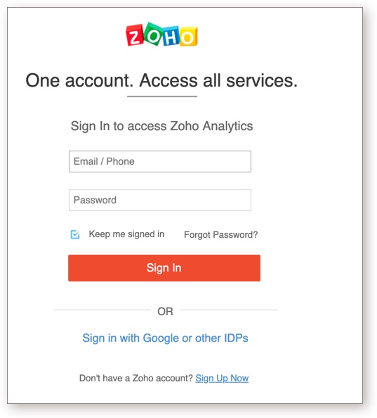Choose Sign in with Google or other IDPs
Viewport: 377px width, 418px height.
point(166,338)
